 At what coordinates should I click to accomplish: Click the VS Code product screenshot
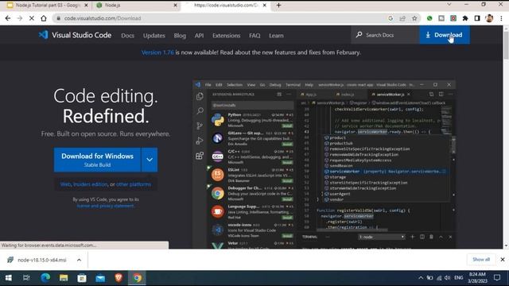click(x=324, y=164)
